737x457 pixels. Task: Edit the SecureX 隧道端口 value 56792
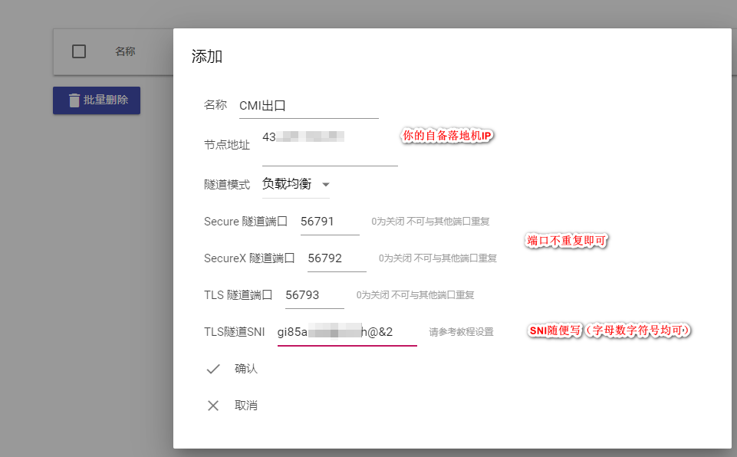pyautogui.click(x=337, y=258)
